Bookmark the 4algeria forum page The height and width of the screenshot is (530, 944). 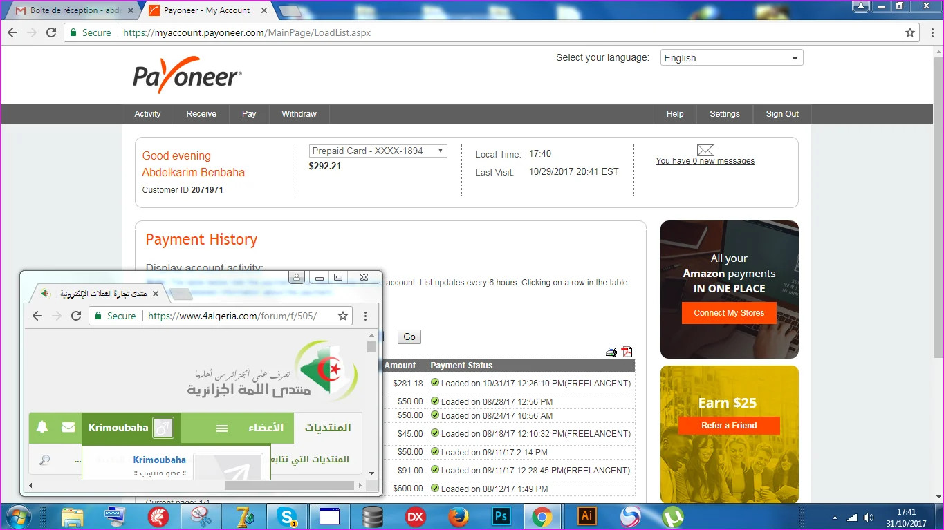(343, 316)
